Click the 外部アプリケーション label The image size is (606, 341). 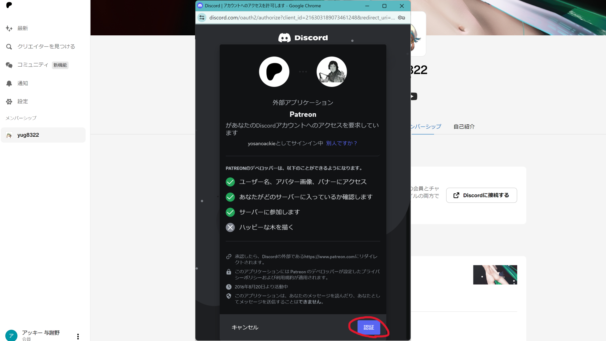pos(303,103)
